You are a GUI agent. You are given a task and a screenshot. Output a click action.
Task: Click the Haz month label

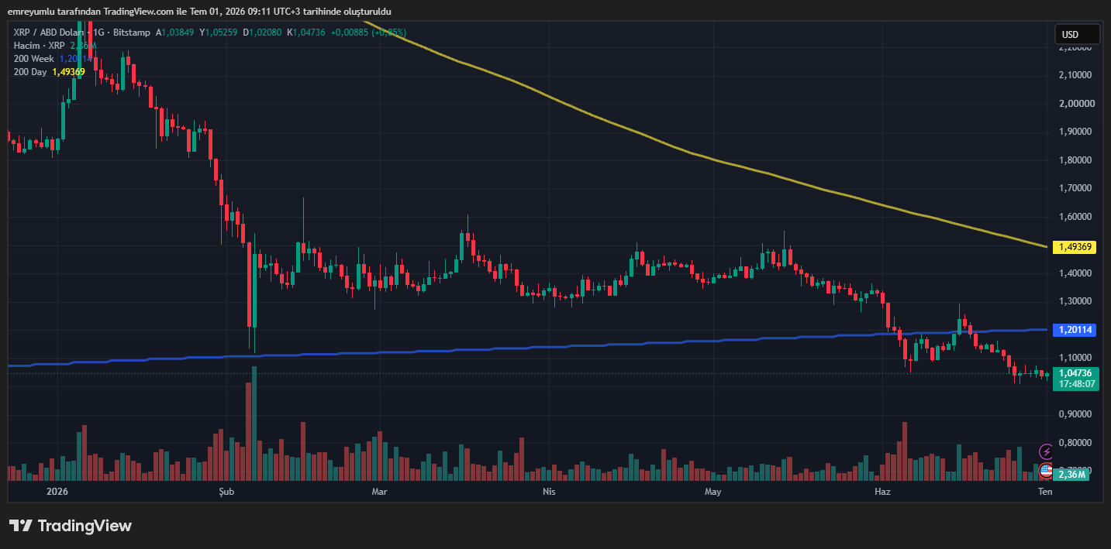pos(882,492)
